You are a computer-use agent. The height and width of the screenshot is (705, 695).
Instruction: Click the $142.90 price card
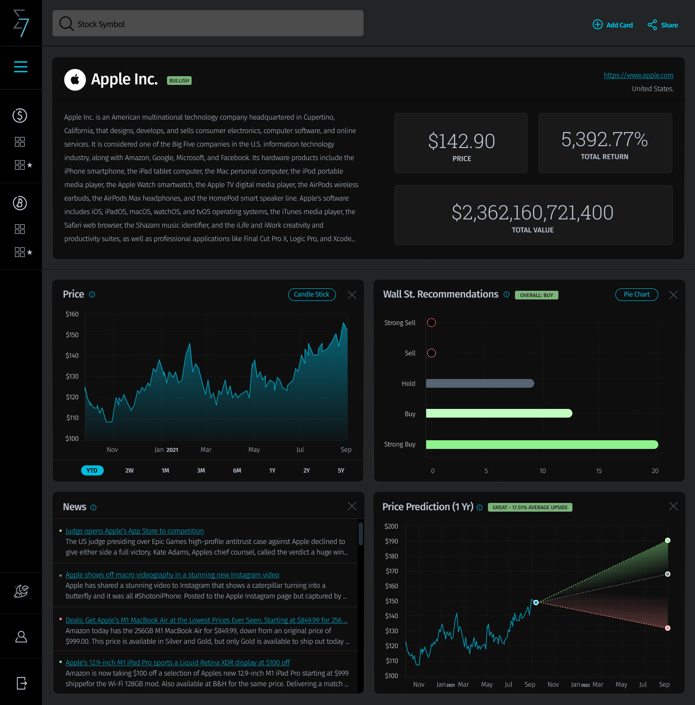point(461,143)
